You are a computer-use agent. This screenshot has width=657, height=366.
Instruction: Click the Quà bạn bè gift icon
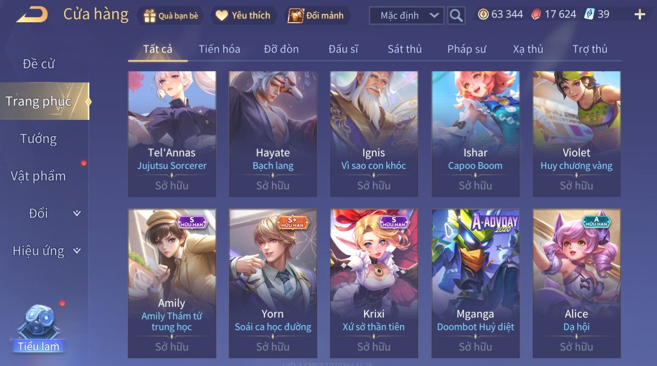150,16
